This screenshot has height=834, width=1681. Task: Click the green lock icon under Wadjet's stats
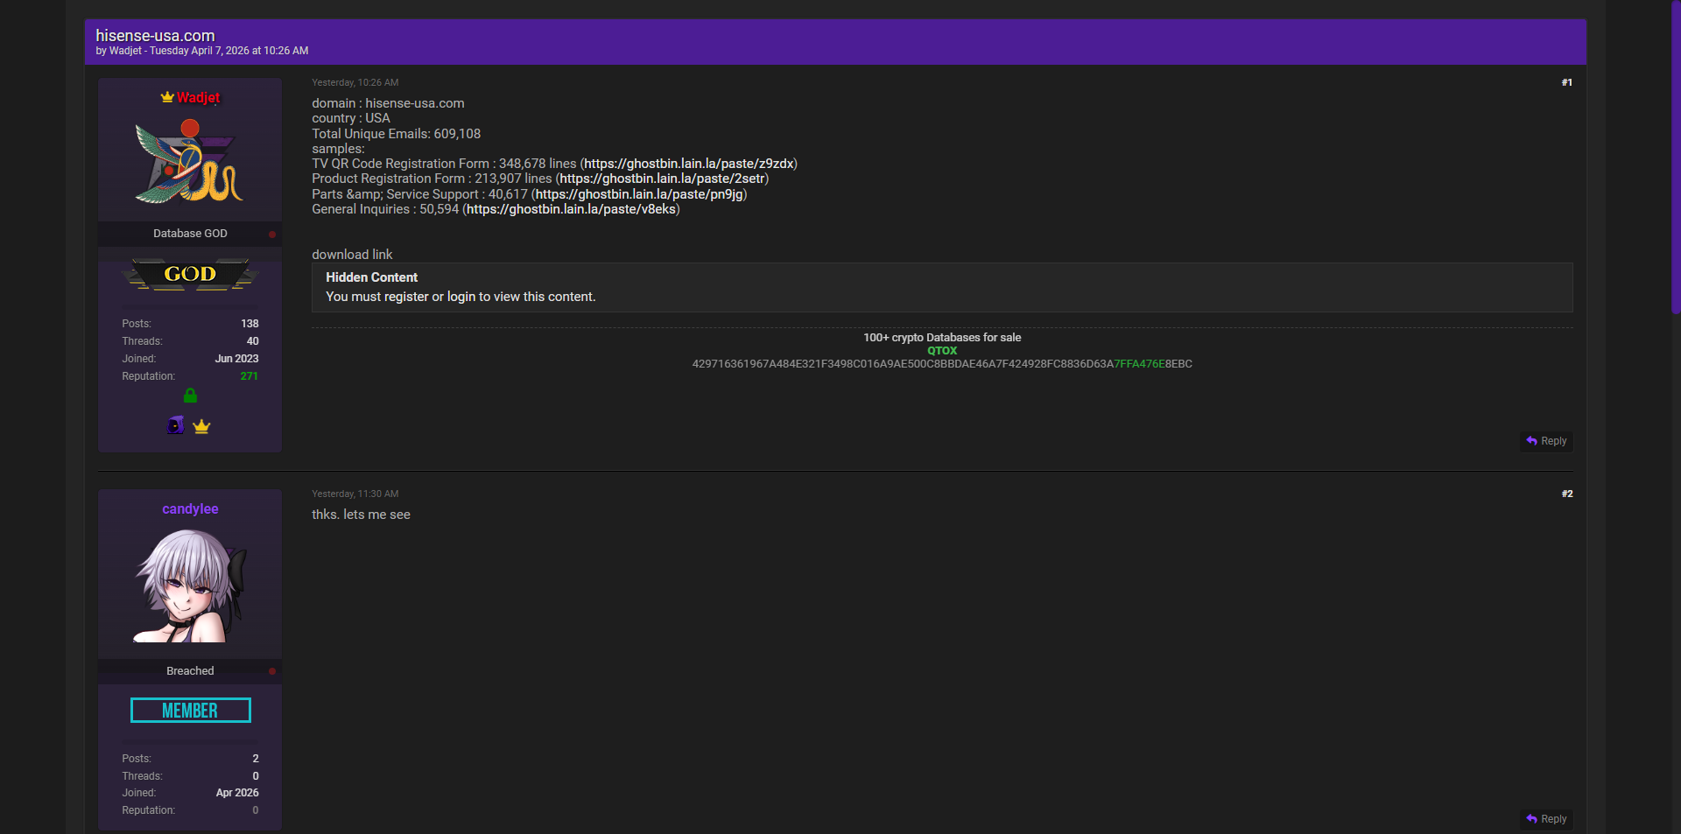[190, 396]
